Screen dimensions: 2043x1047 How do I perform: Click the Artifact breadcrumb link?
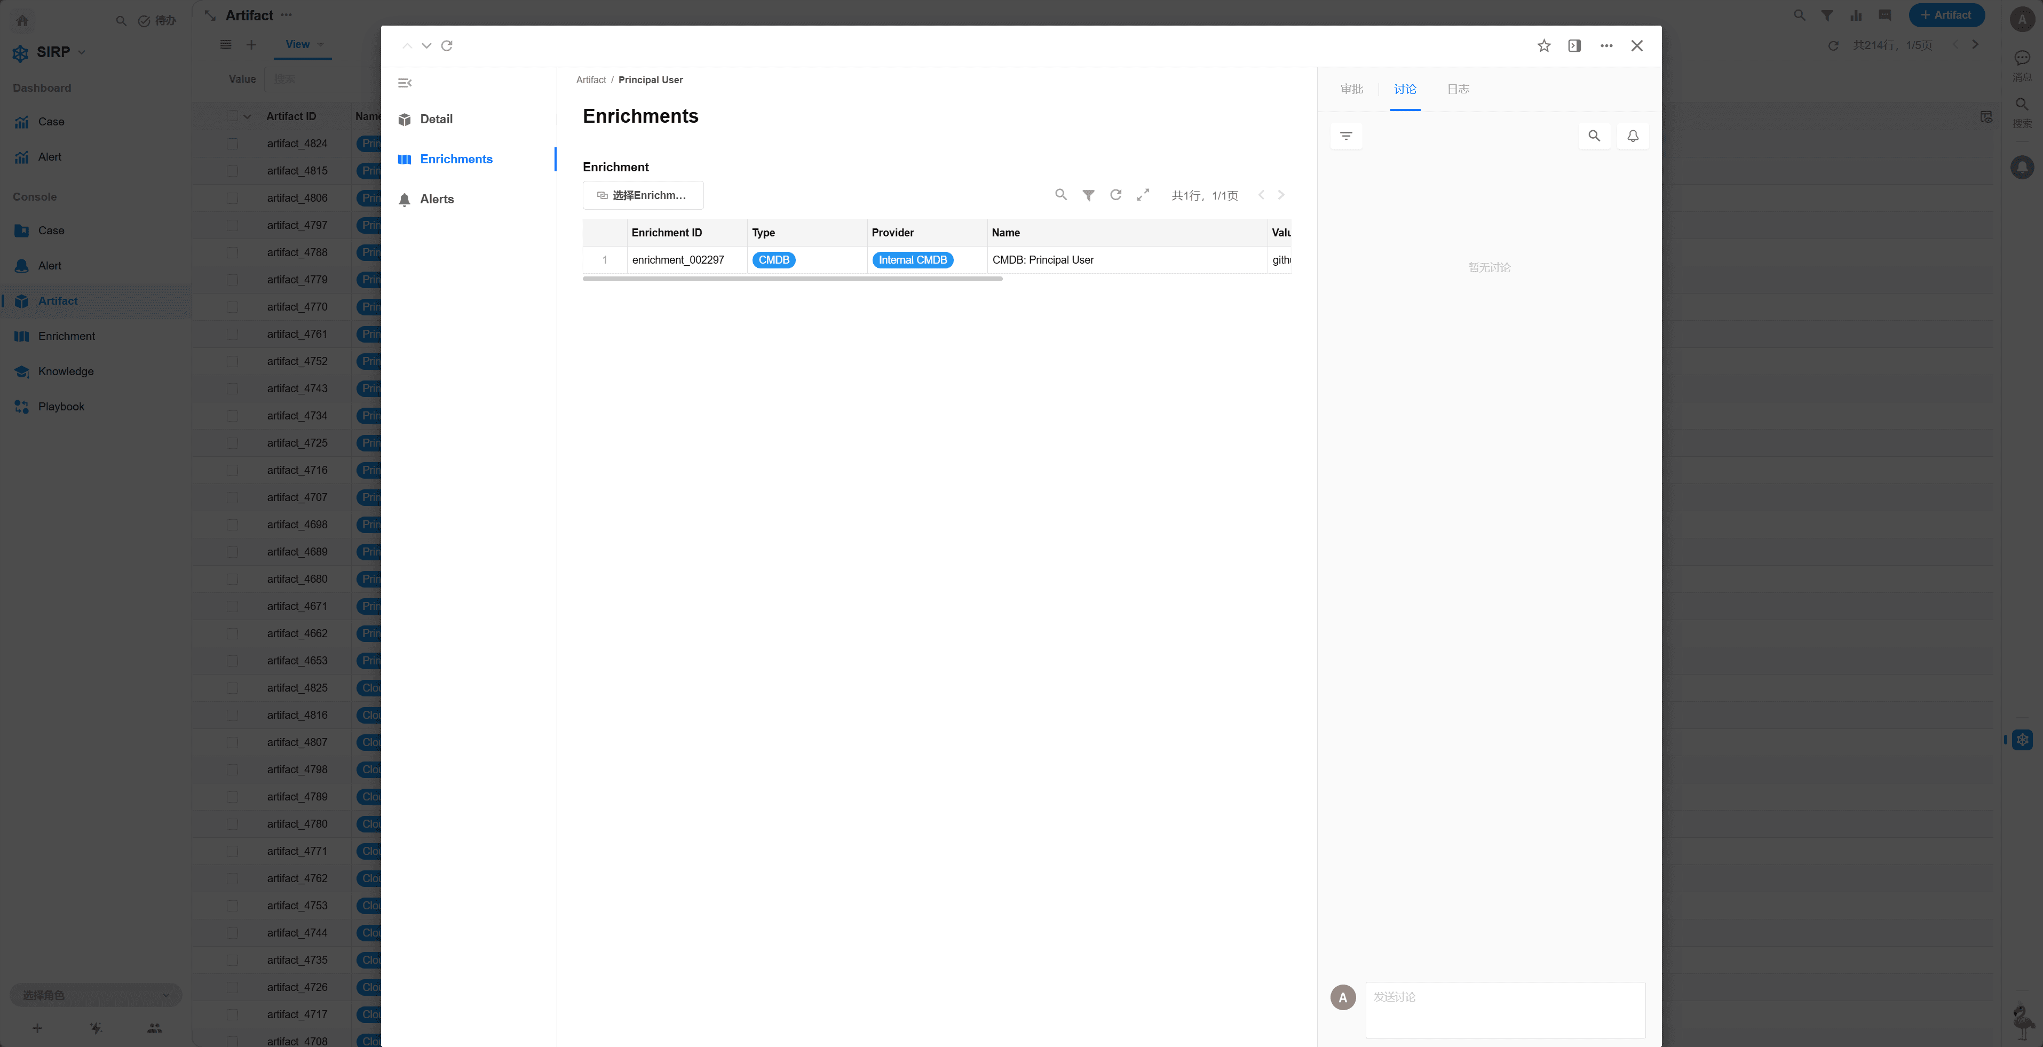[591, 80]
